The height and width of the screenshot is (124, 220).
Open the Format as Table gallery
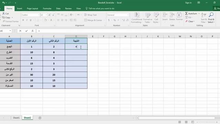[147, 18]
